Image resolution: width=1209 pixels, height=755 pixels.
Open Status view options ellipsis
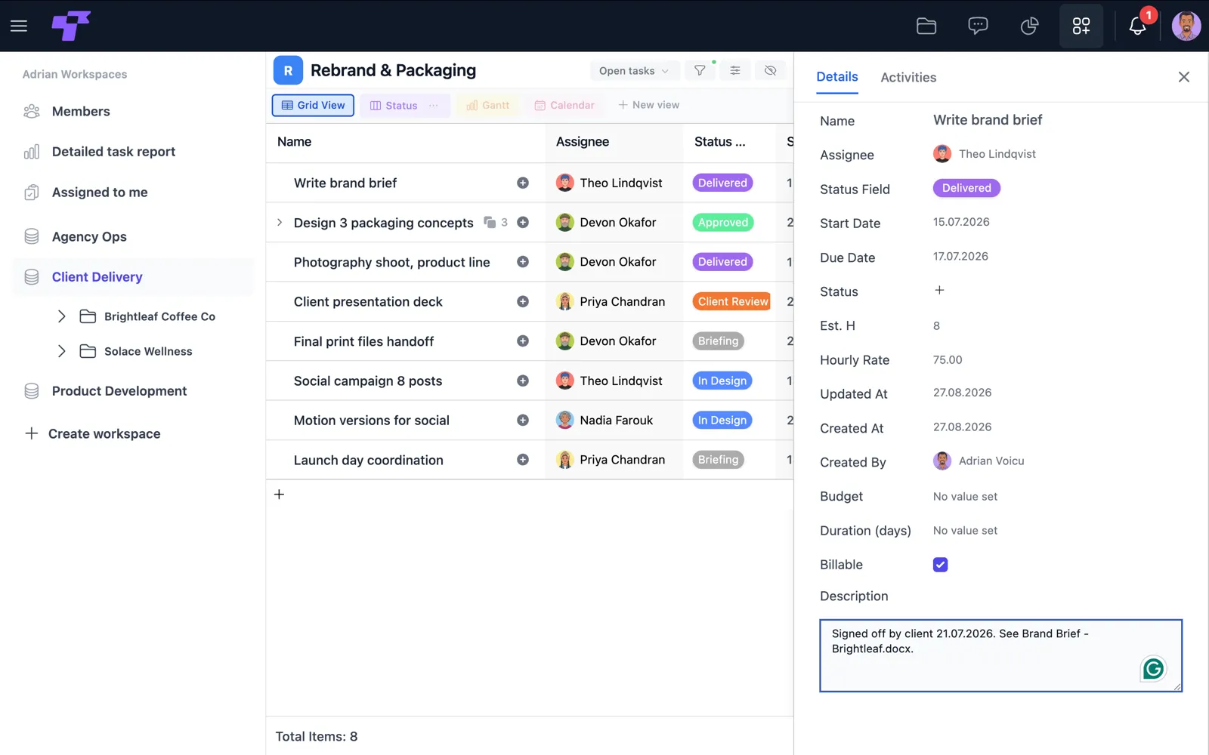[x=434, y=106]
